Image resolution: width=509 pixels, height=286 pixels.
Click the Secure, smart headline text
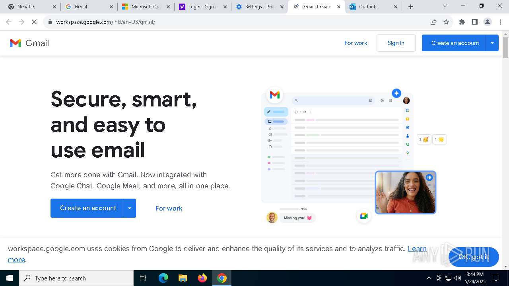[124, 124]
